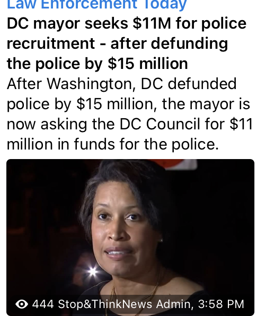Click the word 'Today' in the blue source title

164,5
